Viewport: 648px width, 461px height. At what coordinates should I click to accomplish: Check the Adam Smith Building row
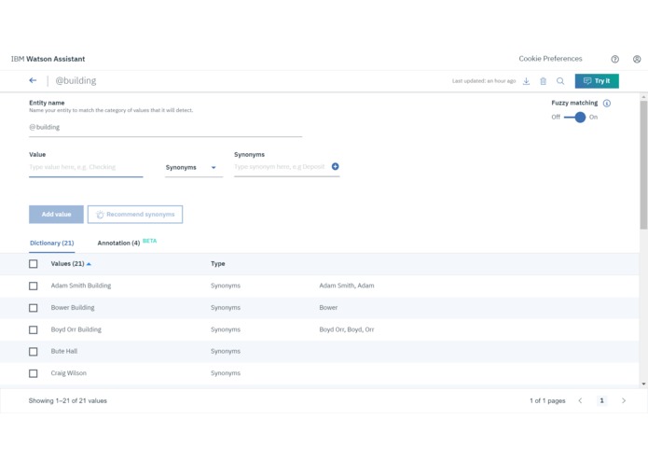[33, 286]
